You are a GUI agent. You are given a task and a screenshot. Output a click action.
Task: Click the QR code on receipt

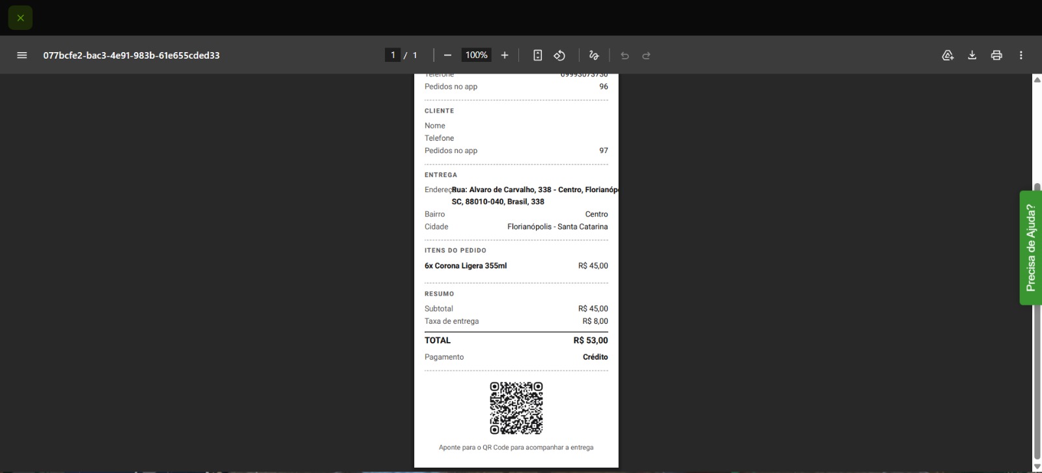[516, 408]
